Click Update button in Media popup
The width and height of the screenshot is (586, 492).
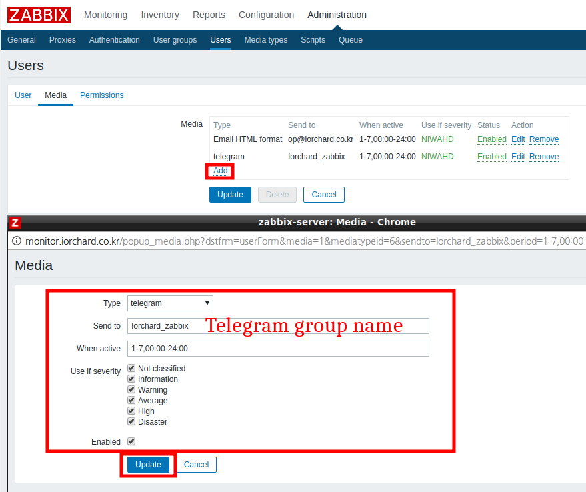(x=149, y=465)
